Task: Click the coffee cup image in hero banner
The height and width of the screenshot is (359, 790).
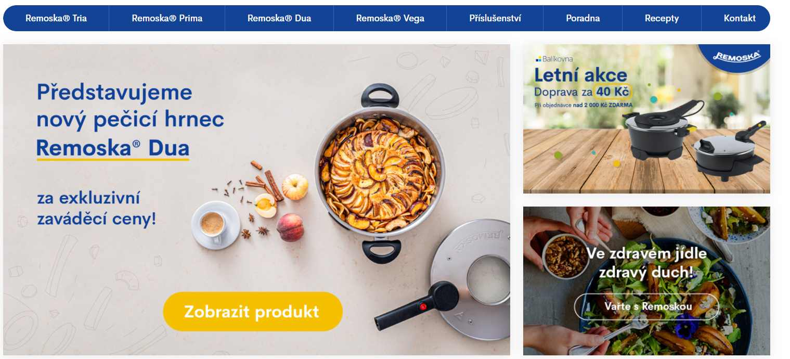Action: point(215,225)
